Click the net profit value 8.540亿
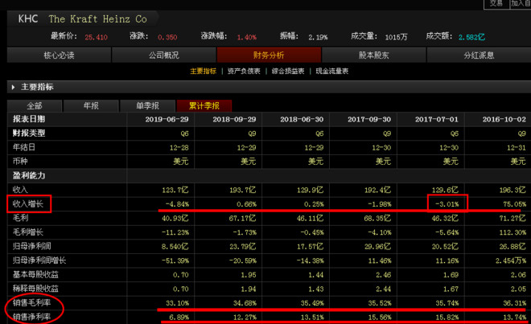The image size is (531, 324). click(175, 247)
